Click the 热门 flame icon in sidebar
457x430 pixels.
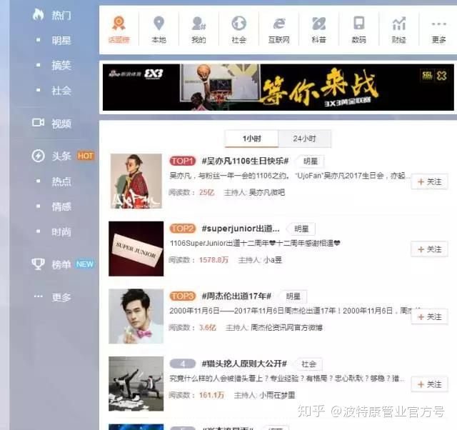pyautogui.click(x=38, y=14)
